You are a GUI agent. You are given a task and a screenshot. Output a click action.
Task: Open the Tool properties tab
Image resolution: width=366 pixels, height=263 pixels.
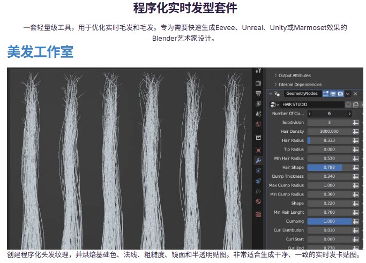[x=258, y=70]
